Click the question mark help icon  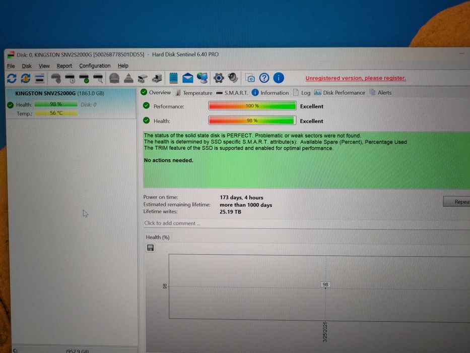click(264, 78)
